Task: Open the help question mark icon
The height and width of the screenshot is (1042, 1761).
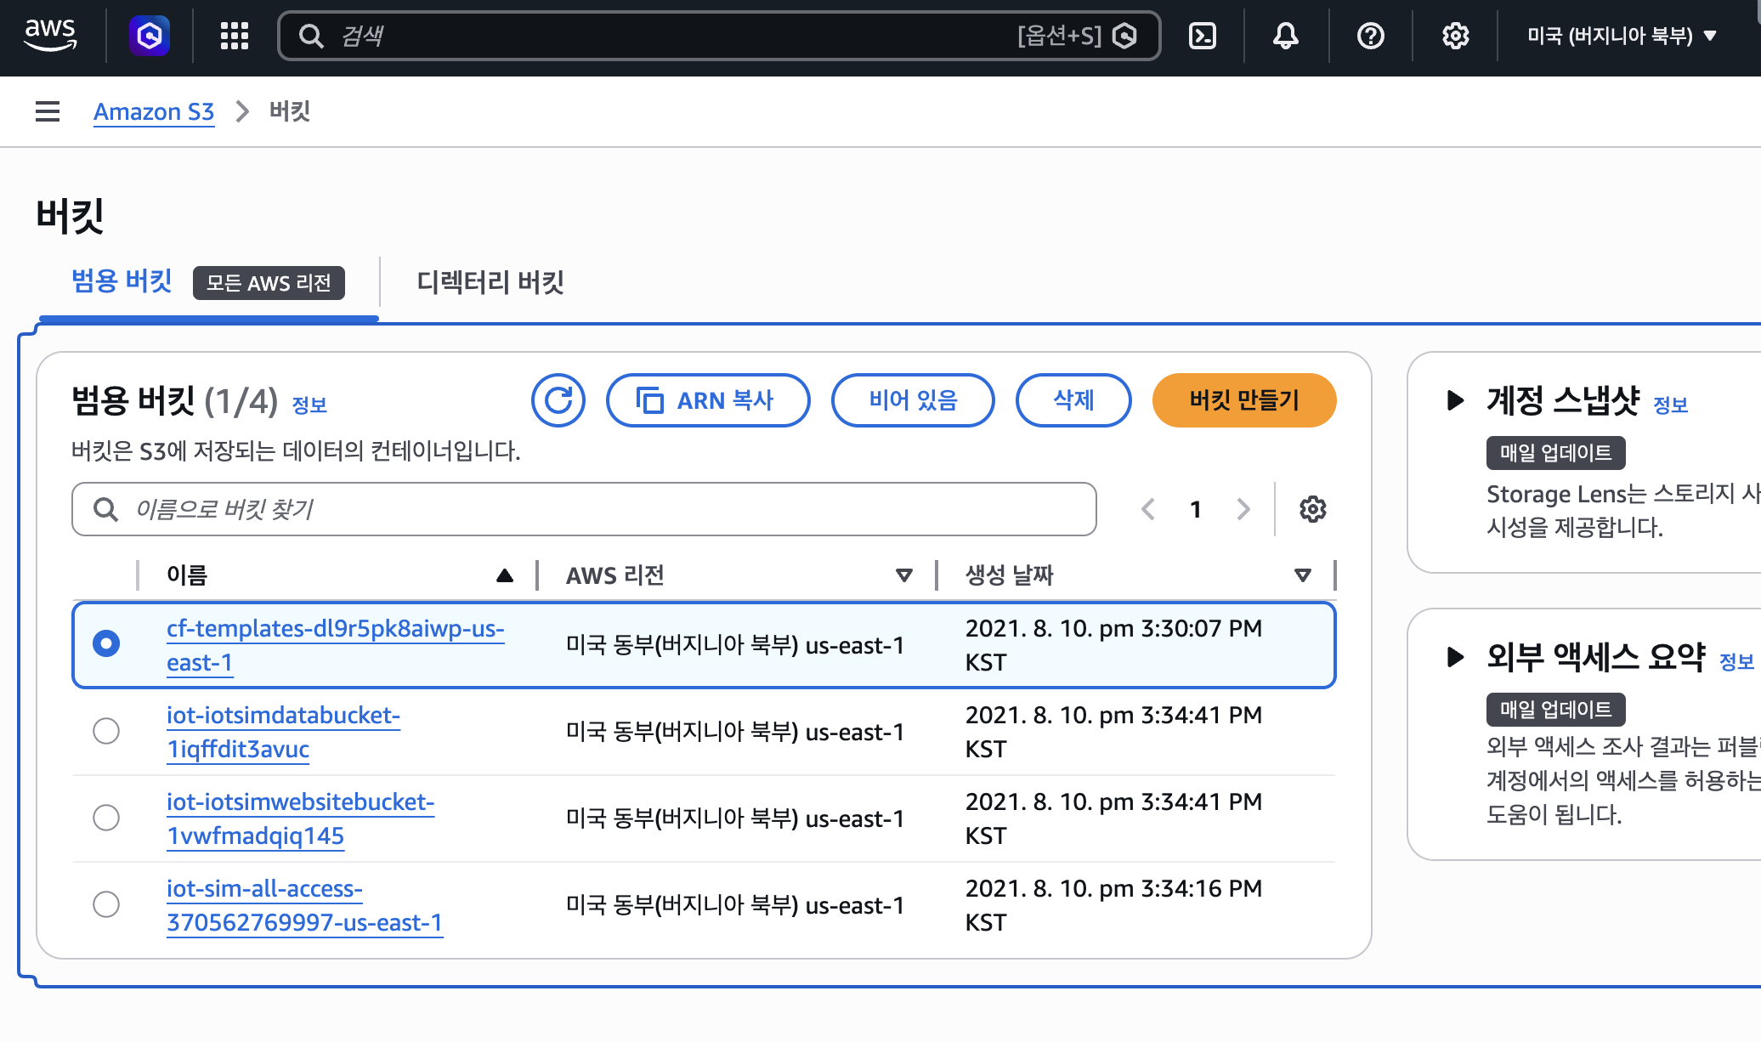Action: (x=1370, y=36)
